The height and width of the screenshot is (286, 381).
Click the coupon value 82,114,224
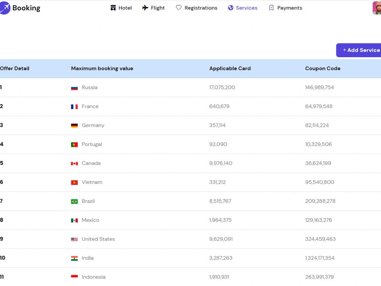(317, 125)
